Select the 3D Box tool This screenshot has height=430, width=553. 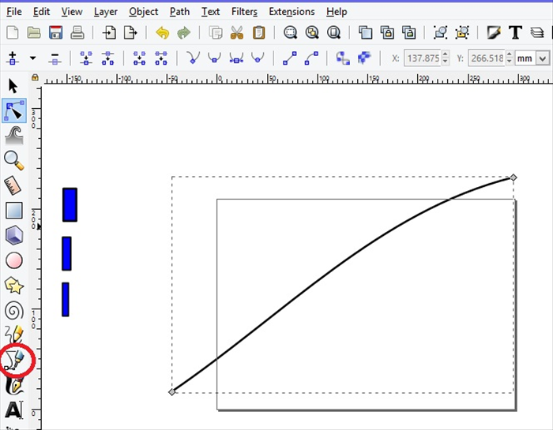[14, 235]
